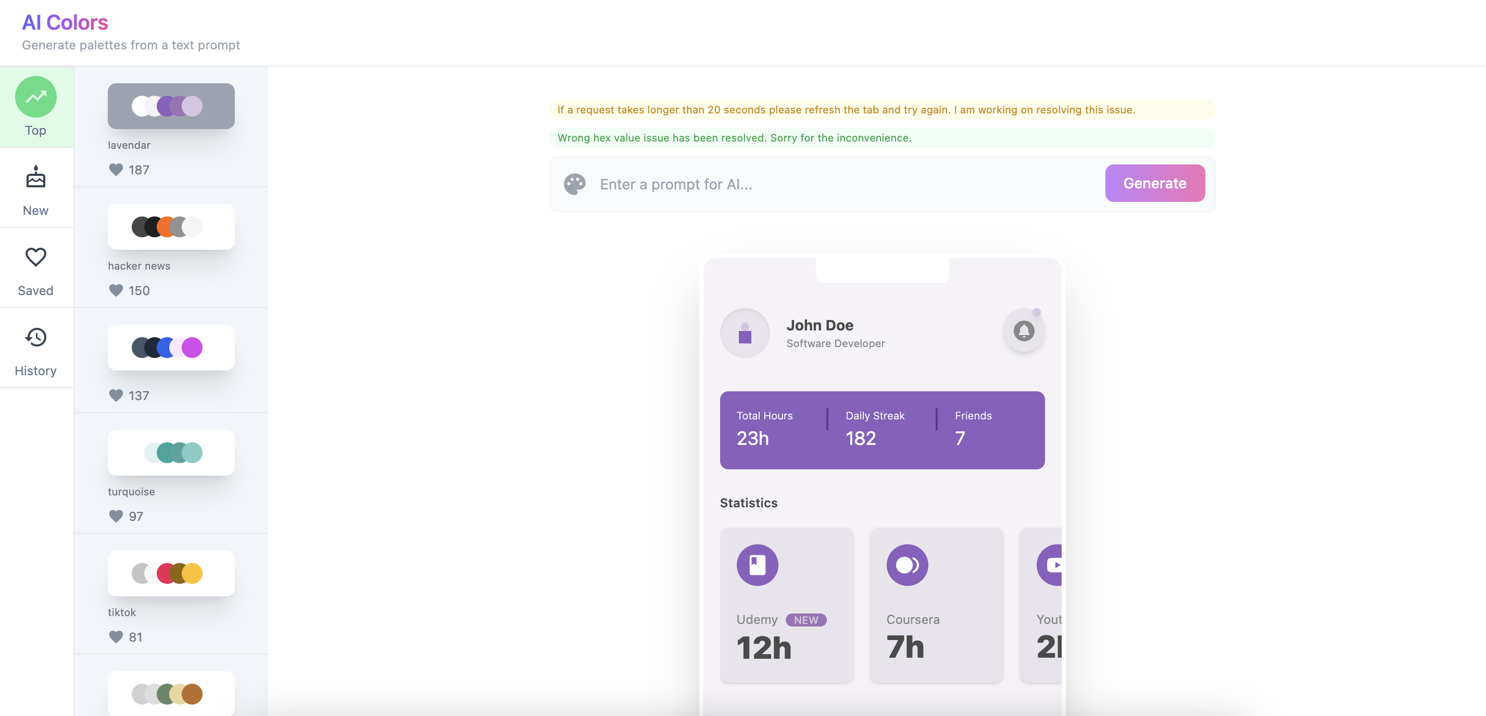Focus the AI prompt input field
1486x716 pixels.
[848, 185]
